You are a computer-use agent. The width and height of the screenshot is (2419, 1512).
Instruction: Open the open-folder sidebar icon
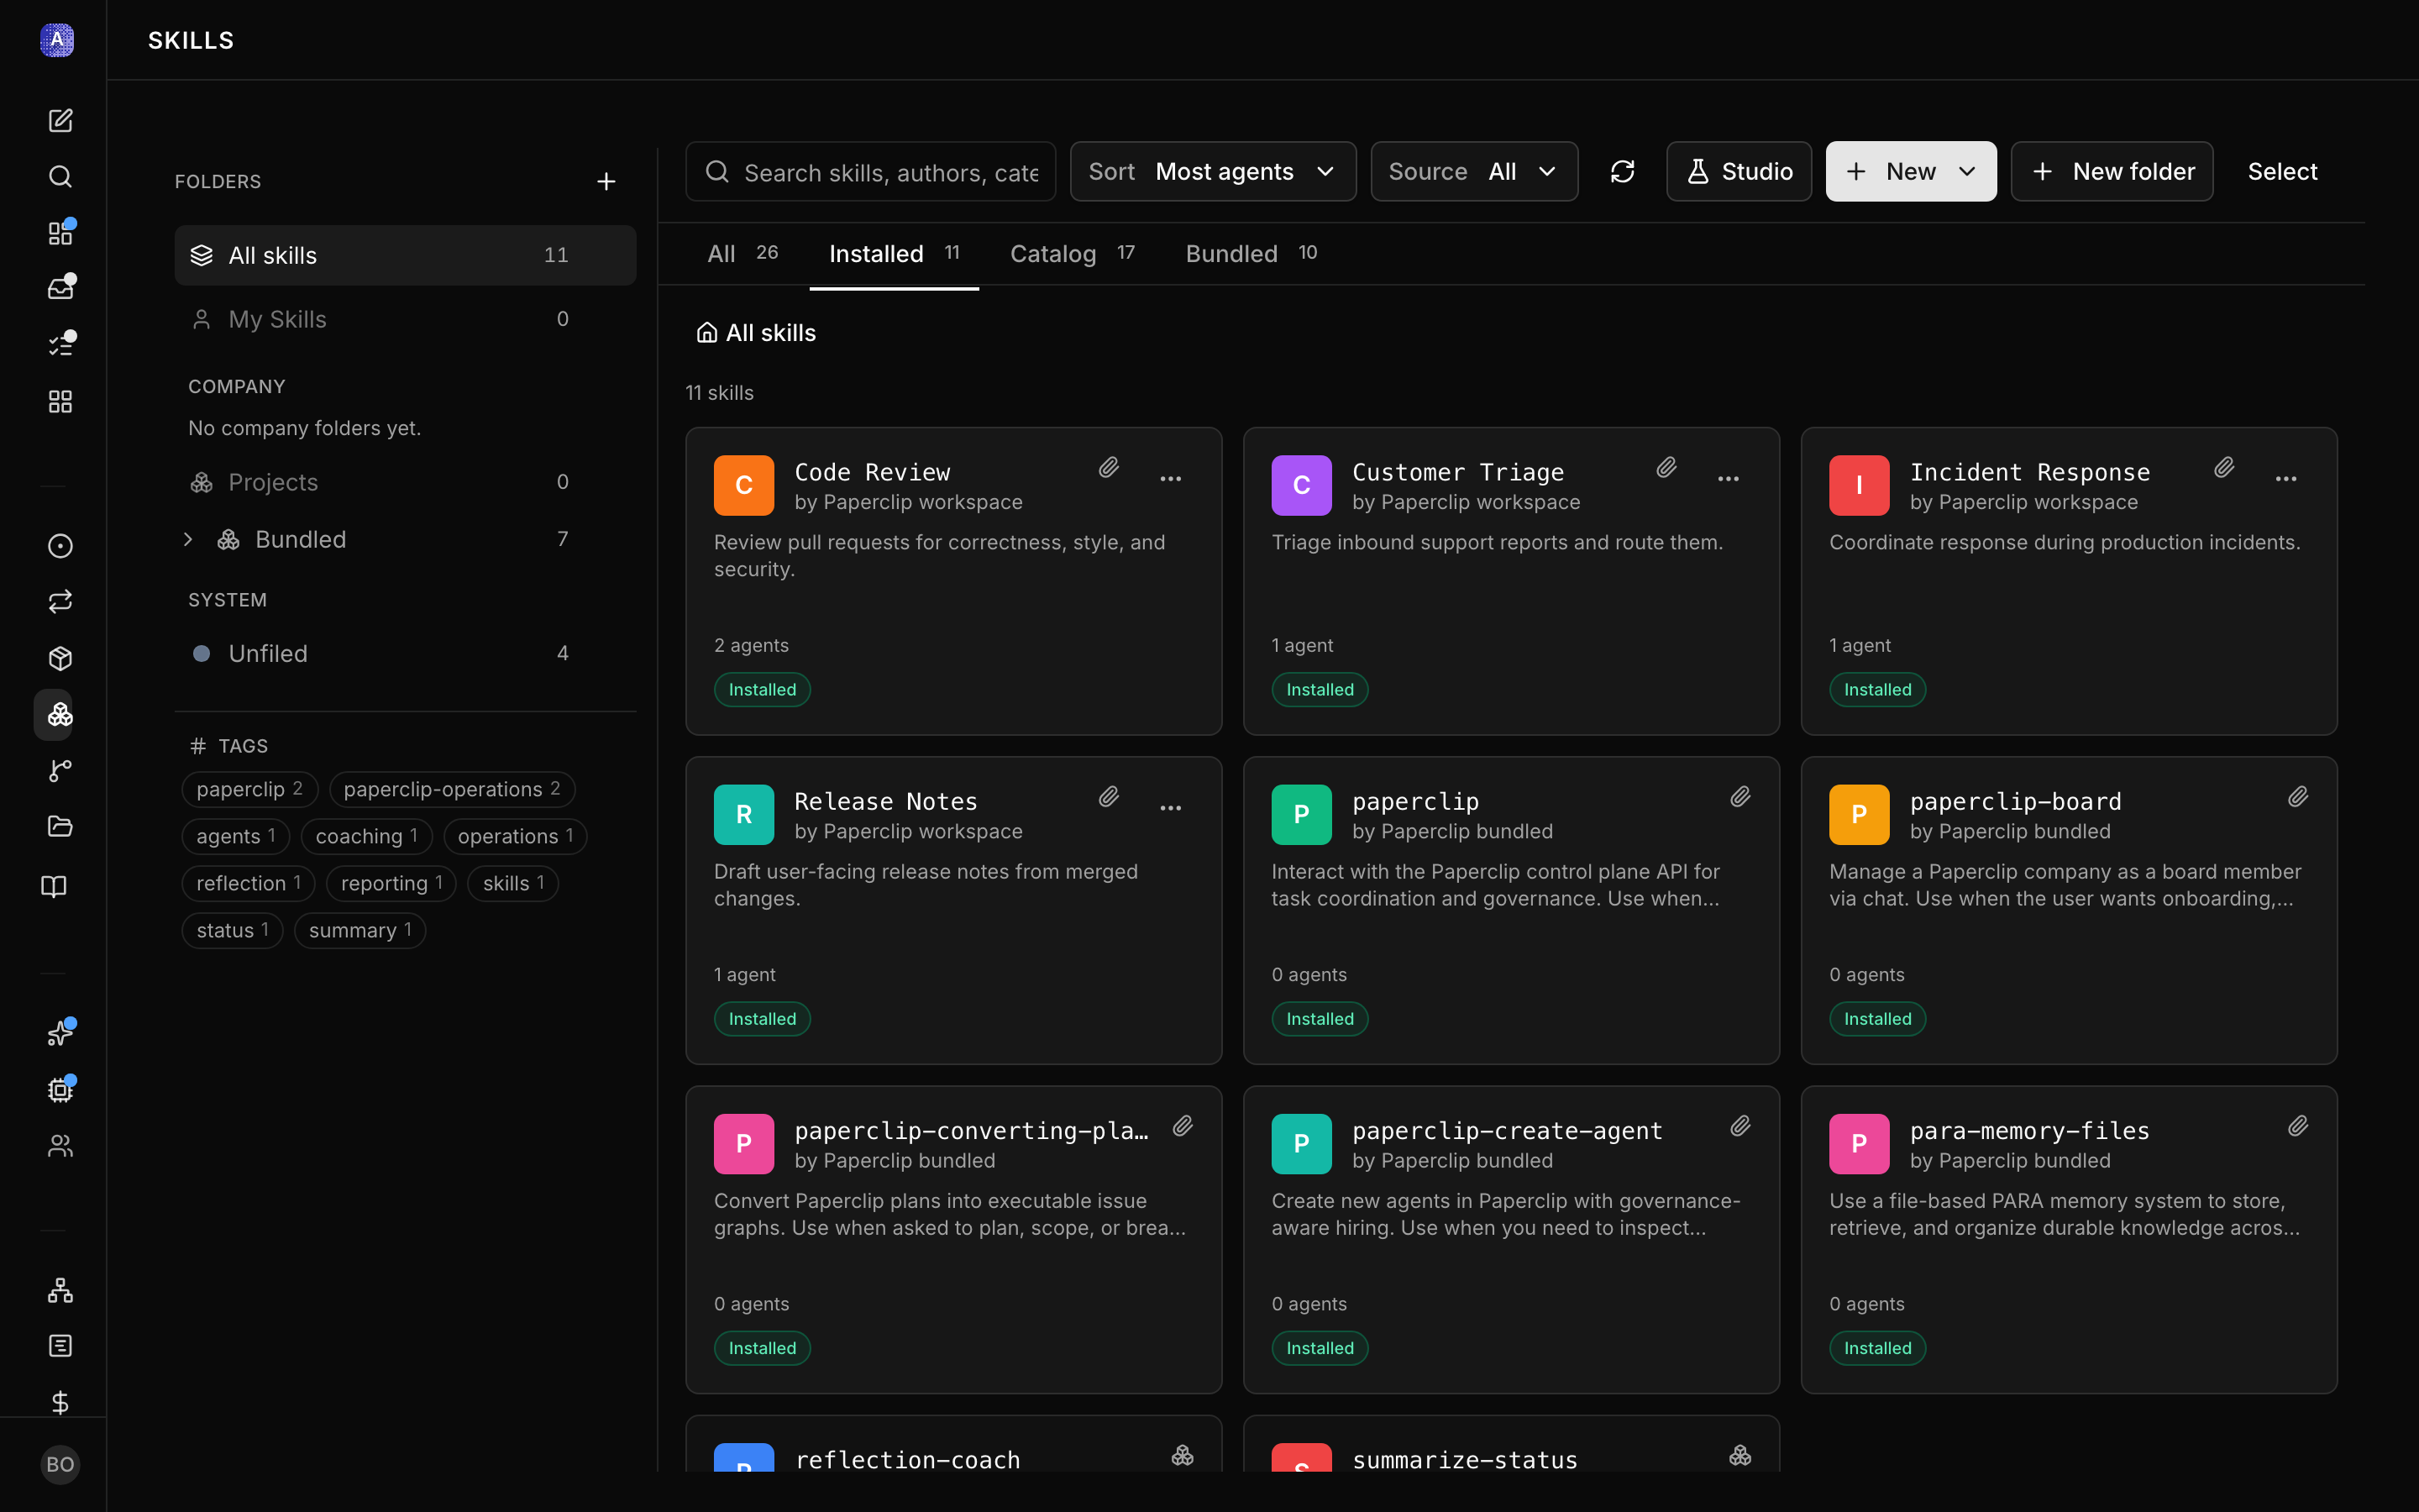click(x=60, y=826)
